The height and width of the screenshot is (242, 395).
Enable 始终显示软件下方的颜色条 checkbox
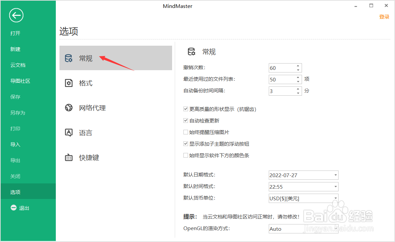coord(186,155)
